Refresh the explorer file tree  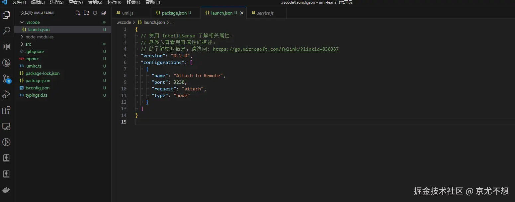pos(95,13)
